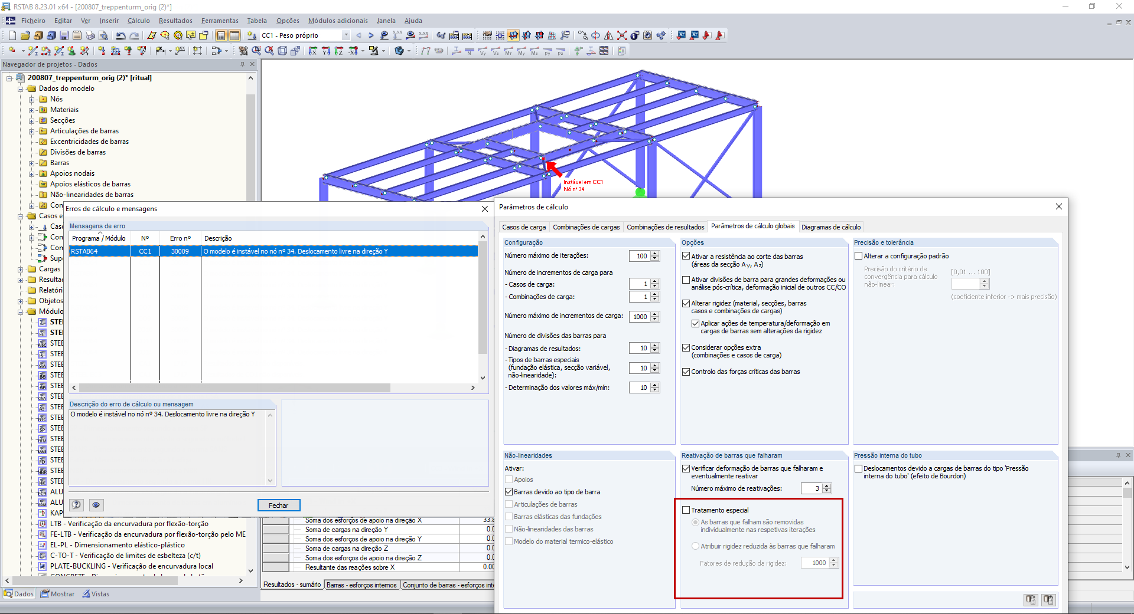Open the 'Ficheiro' menu
This screenshot has width=1134, height=614.
[x=33, y=21]
